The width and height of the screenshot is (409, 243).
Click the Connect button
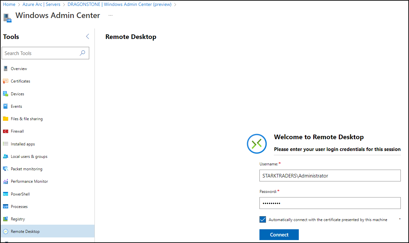click(279, 235)
